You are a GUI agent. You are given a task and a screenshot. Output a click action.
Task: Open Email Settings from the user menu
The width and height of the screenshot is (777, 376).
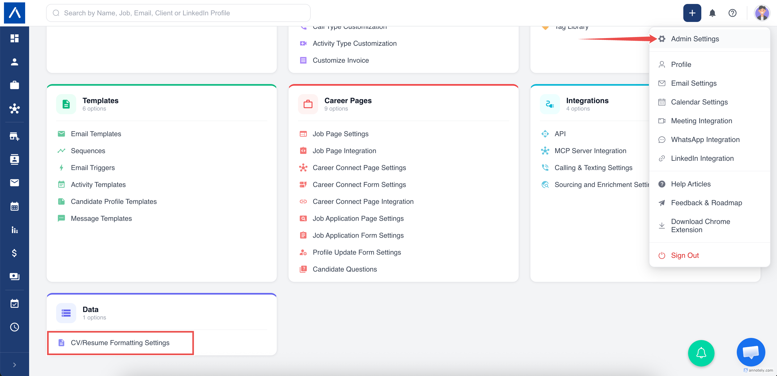[710, 83]
